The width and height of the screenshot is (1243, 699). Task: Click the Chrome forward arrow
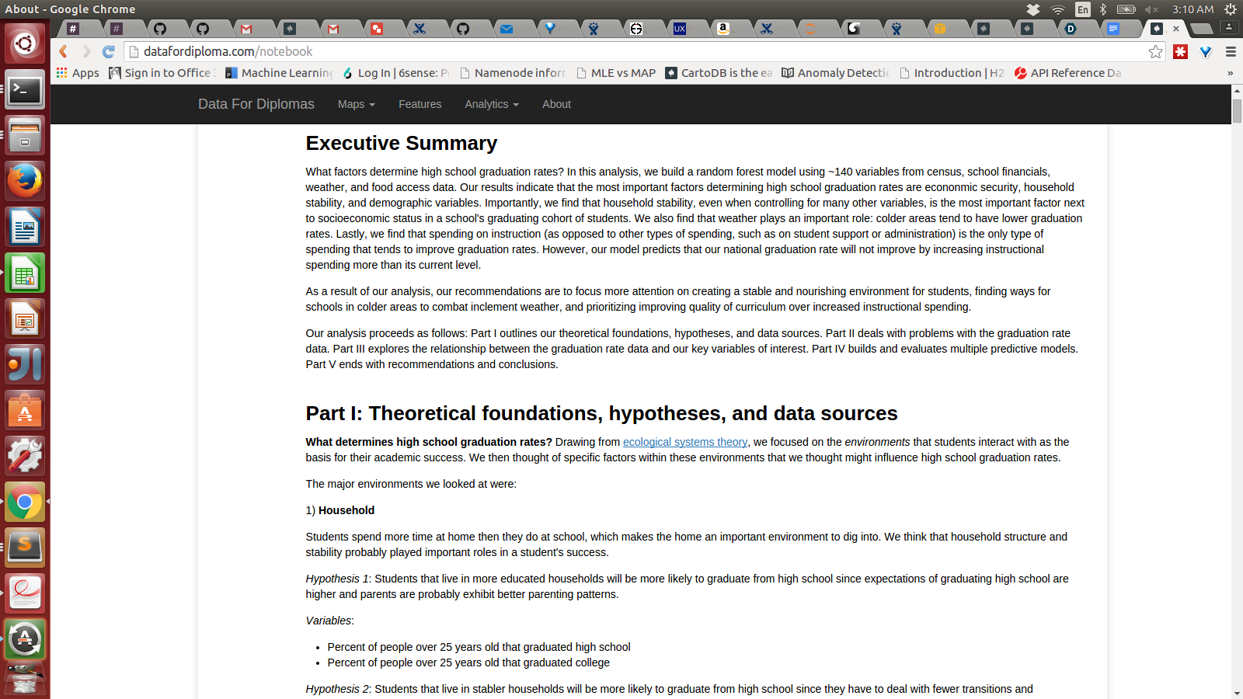coord(86,51)
